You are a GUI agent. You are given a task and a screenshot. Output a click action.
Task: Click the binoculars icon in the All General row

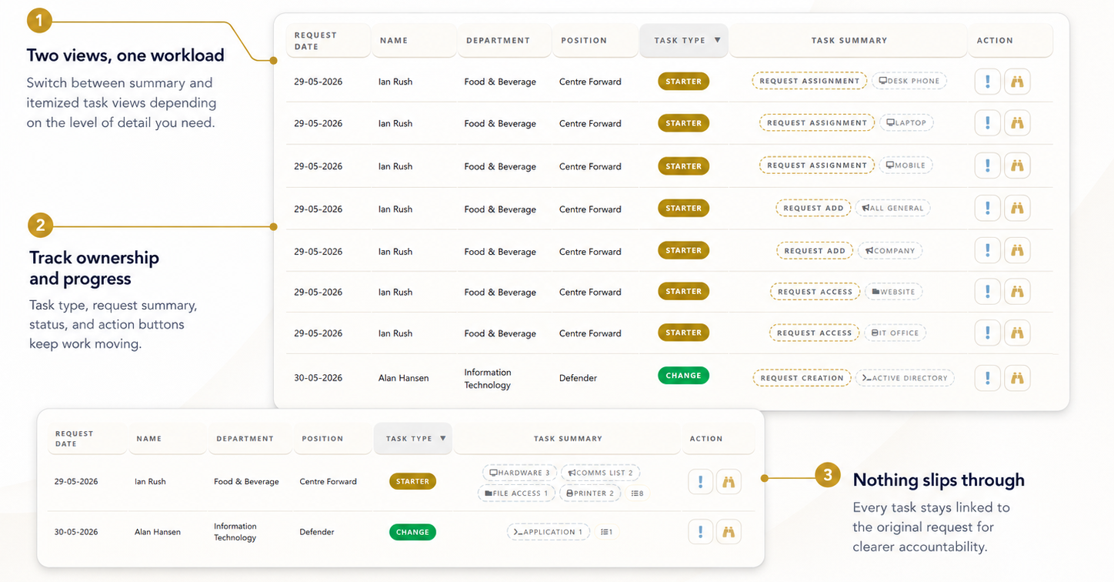coord(1017,208)
